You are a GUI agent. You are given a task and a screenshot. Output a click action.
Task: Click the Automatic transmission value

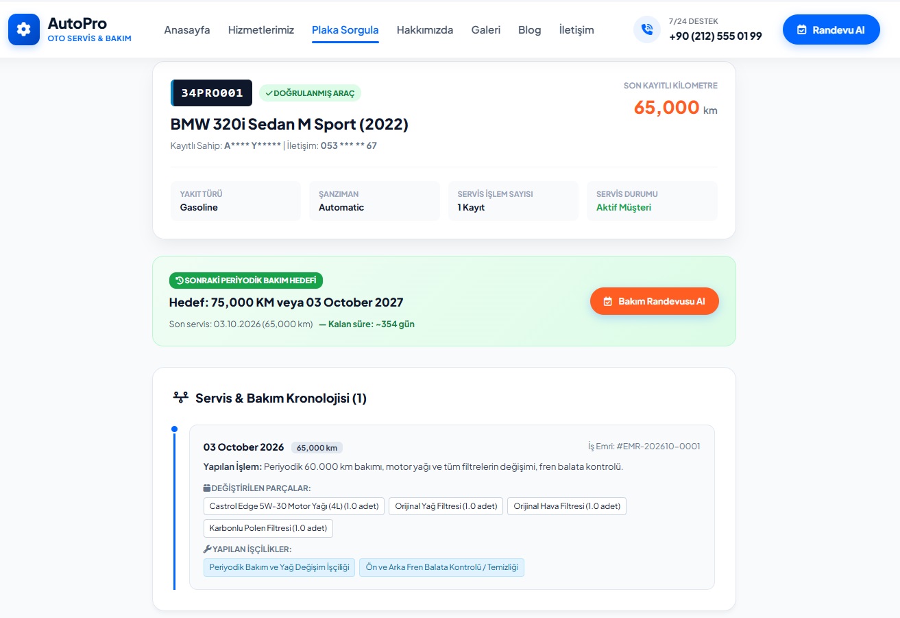point(341,207)
